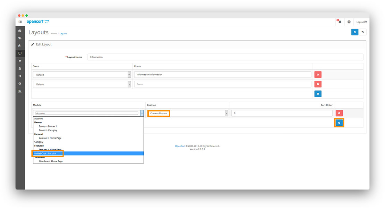Open the first Store dropdown set to Default
385x208 pixels.
coord(82,74)
